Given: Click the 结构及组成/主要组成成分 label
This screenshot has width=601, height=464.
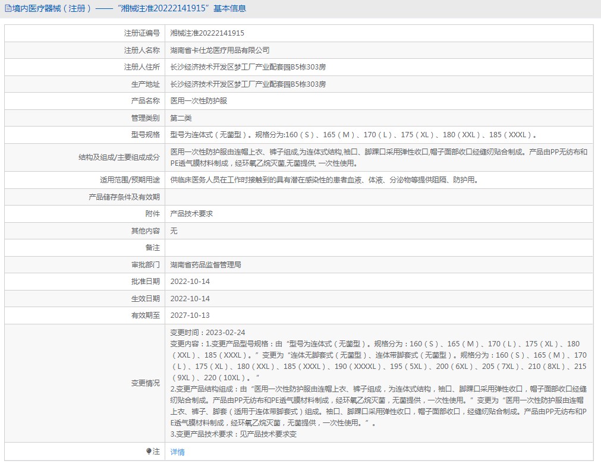Looking at the screenshot, I should (119, 157).
